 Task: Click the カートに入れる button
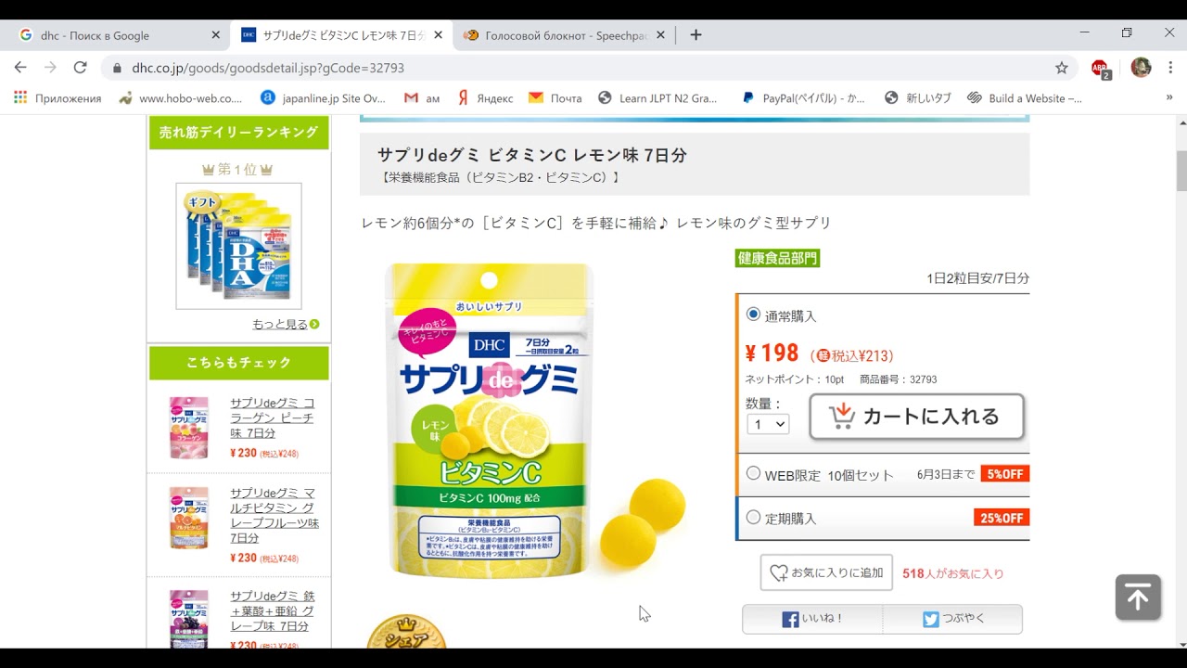[x=916, y=417]
